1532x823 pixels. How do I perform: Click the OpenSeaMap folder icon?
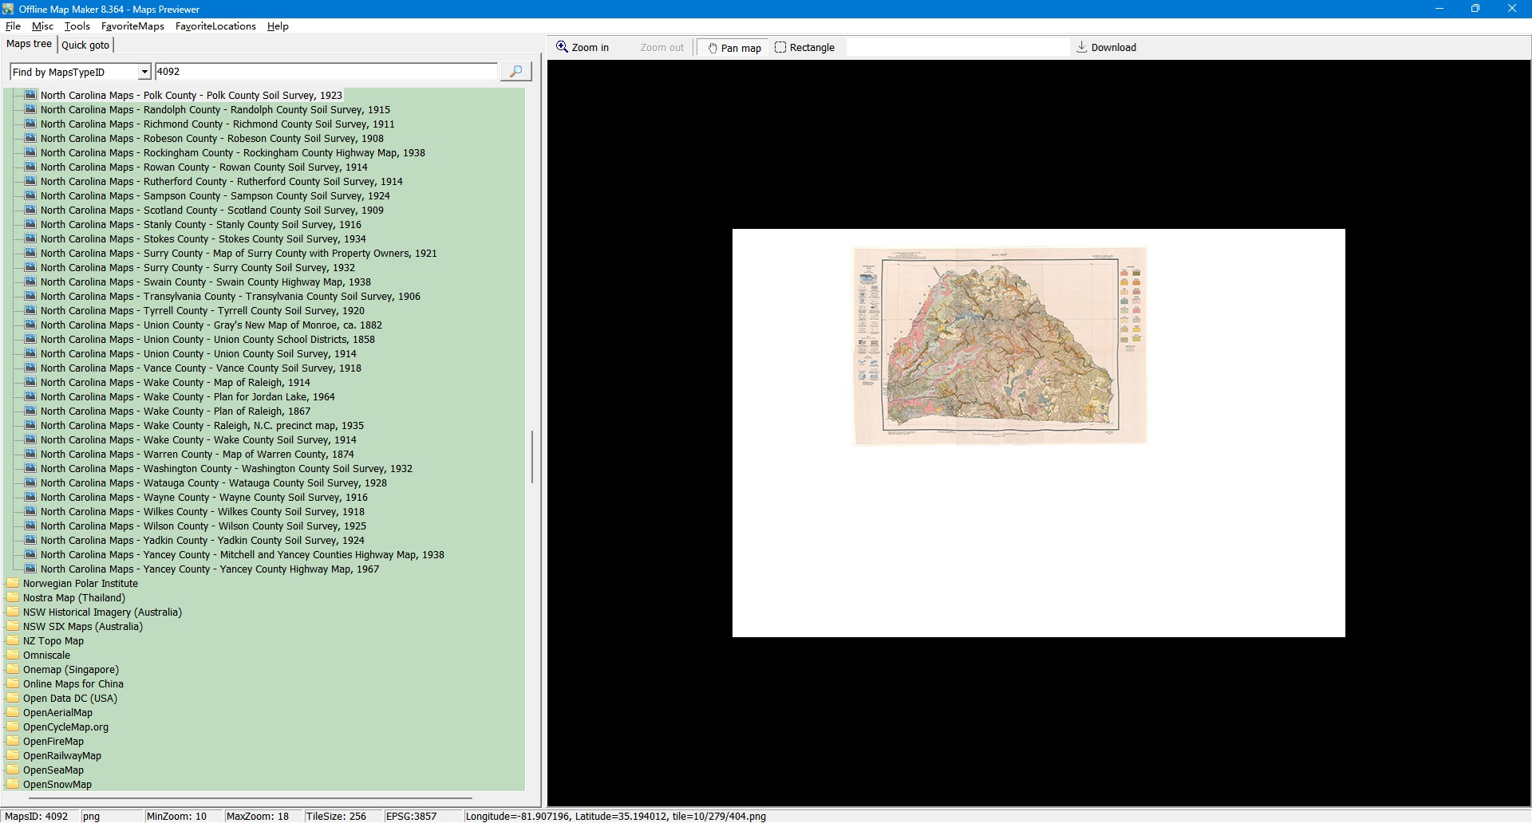[x=13, y=770]
